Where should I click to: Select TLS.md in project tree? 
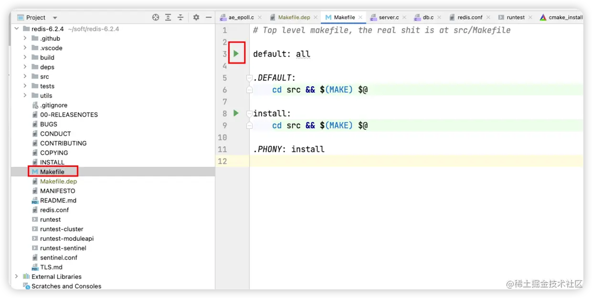pyautogui.click(x=51, y=267)
